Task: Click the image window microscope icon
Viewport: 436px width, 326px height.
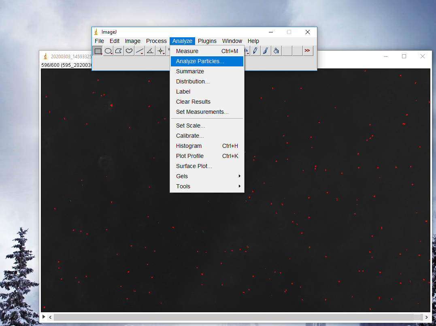Action: point(45,56)
